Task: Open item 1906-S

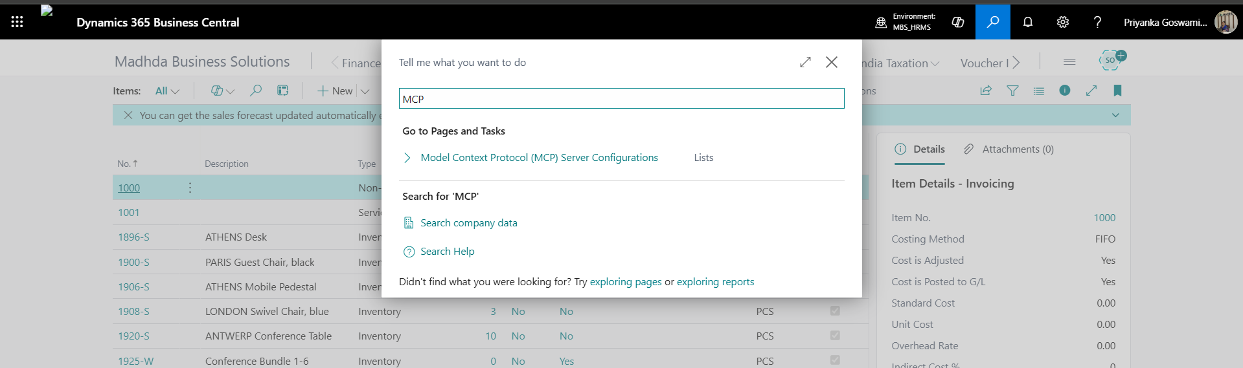Action: coord(133,287)
